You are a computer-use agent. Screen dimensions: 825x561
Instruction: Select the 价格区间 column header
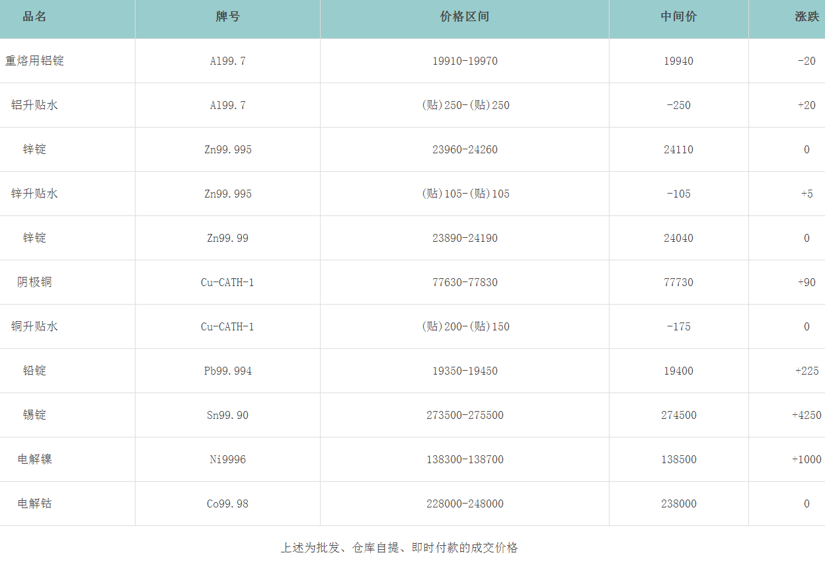[x=464, y=17]
